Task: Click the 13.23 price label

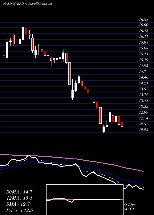Action: click(144, 107)
